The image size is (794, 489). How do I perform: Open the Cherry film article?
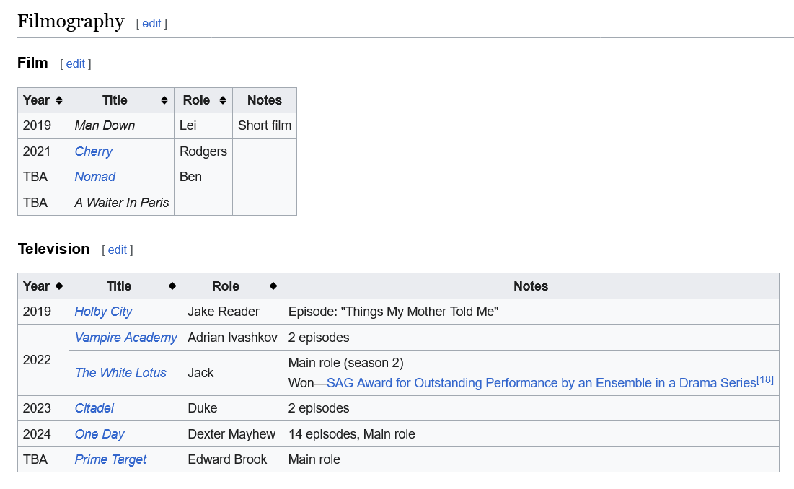[94, 151]
